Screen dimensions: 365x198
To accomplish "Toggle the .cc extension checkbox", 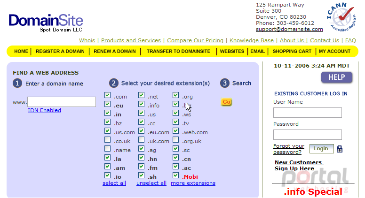I will tap(141, 122).
